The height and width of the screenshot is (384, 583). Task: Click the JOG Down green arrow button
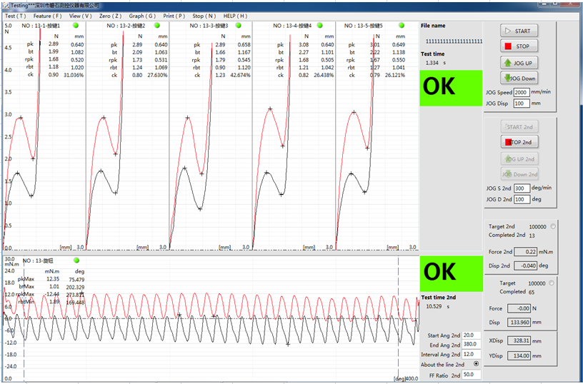[519, 79]
